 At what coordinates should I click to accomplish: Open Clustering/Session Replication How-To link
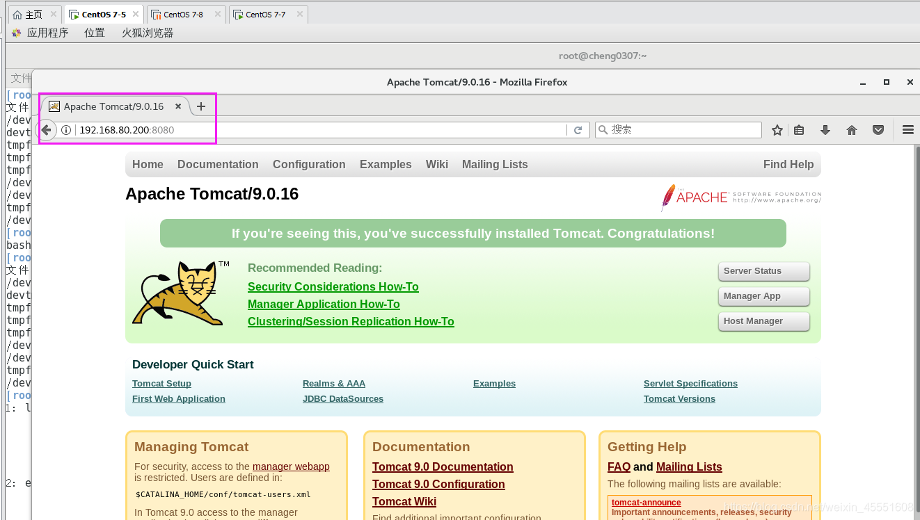(x=351, y=321)
